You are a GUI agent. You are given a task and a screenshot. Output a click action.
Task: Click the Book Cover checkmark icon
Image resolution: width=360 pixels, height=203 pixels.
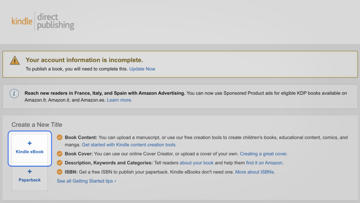coord(59,154)
